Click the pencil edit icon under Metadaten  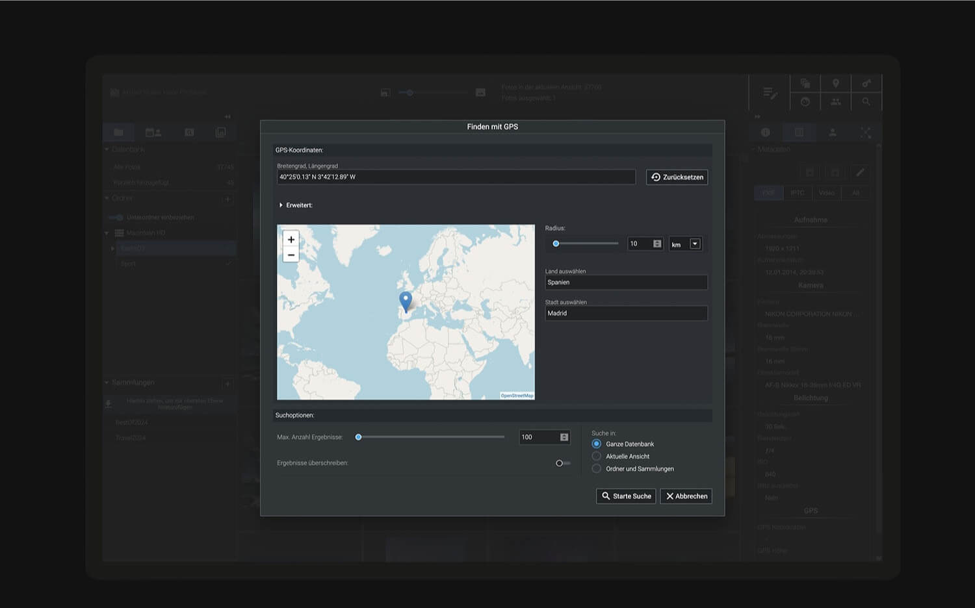pyautogui.click(x=860, y=172)
